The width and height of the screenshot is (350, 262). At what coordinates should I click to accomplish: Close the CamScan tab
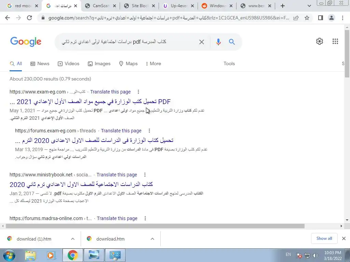pos(115,6)
